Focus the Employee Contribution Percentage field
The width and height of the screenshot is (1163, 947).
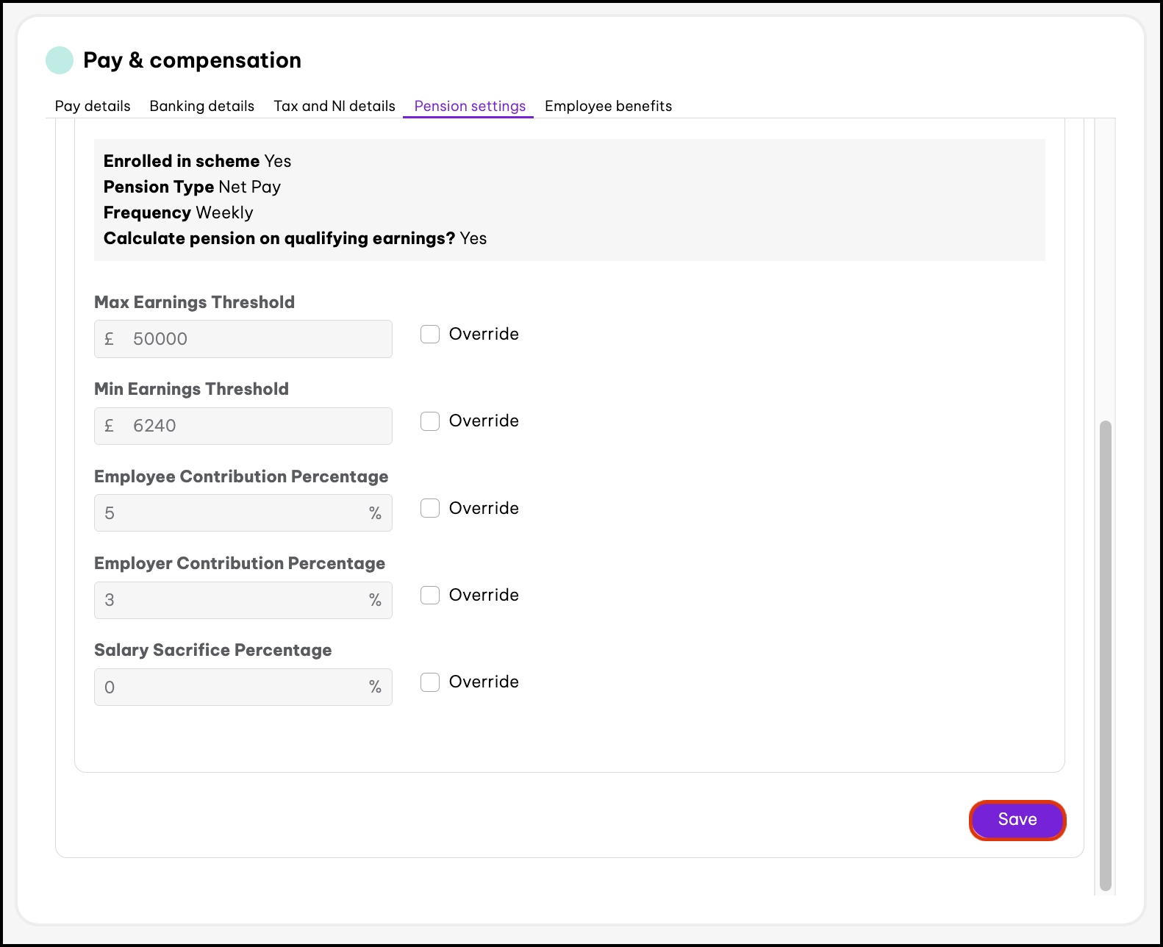coord(235,513)
